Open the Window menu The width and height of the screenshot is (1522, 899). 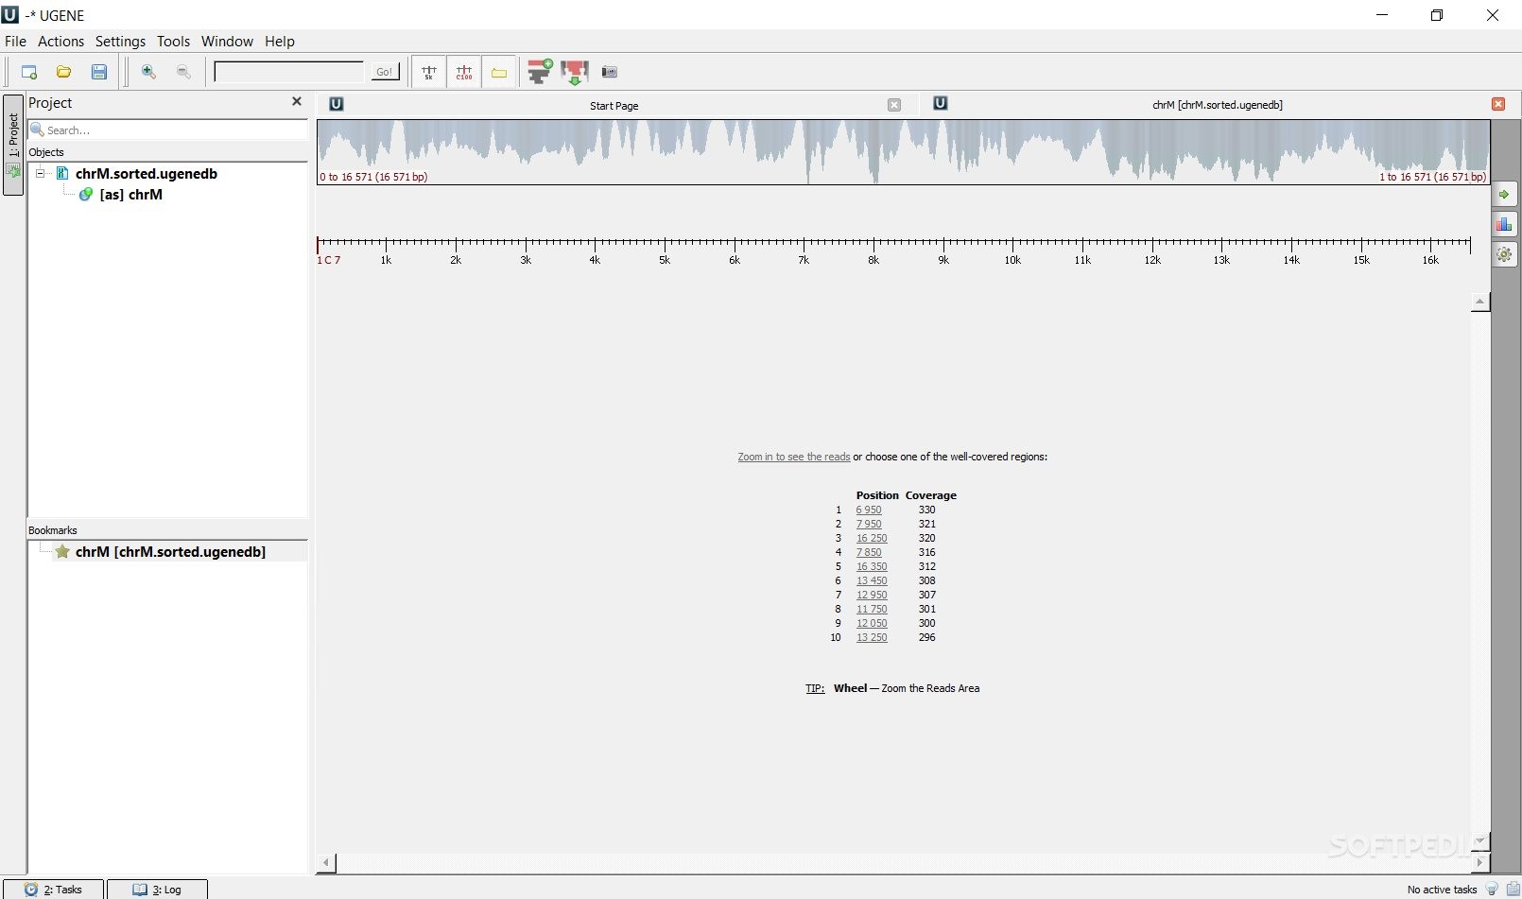pyautogui.click(x=227, y=41)
